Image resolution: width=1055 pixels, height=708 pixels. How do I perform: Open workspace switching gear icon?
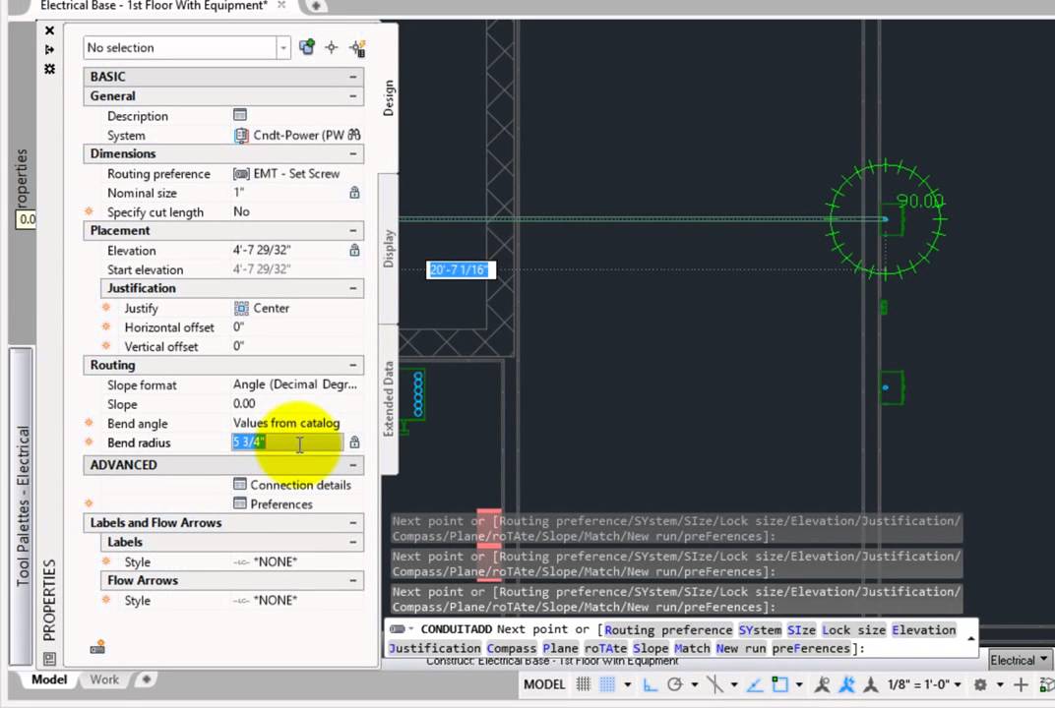tap(980, 684)
